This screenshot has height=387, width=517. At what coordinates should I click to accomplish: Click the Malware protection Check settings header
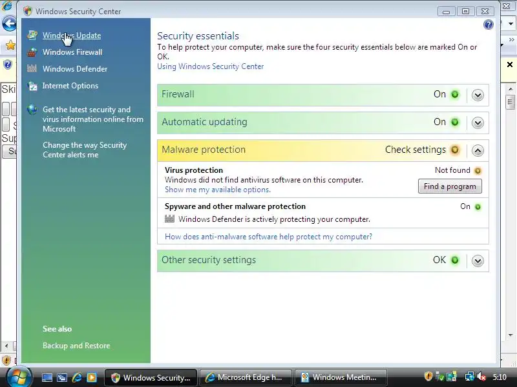(322, 150)
